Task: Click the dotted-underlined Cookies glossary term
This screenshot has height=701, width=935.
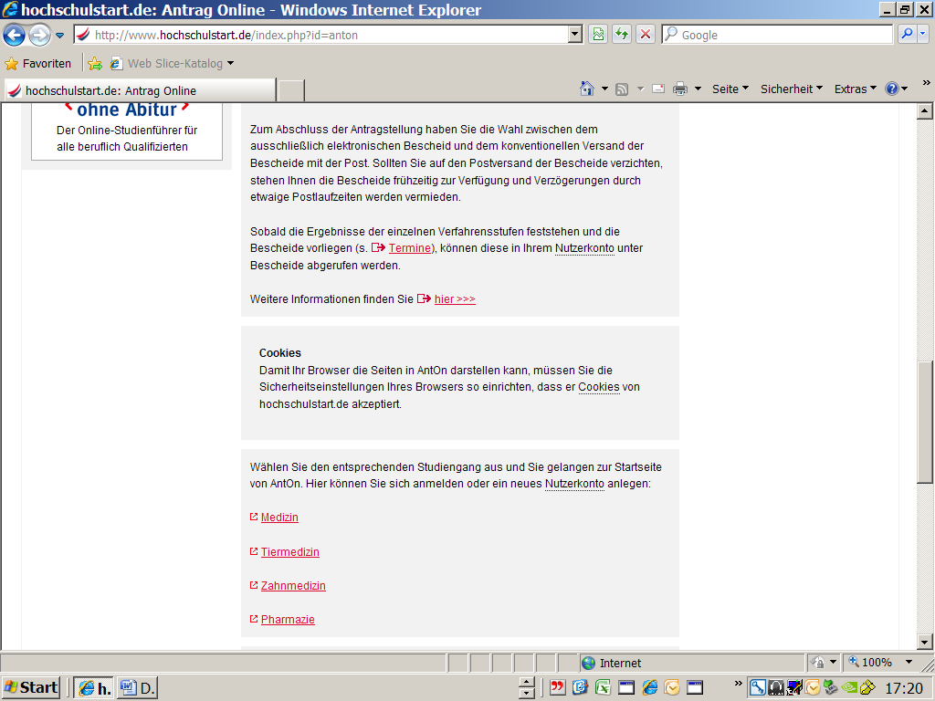Action: (x=599, y=387)
